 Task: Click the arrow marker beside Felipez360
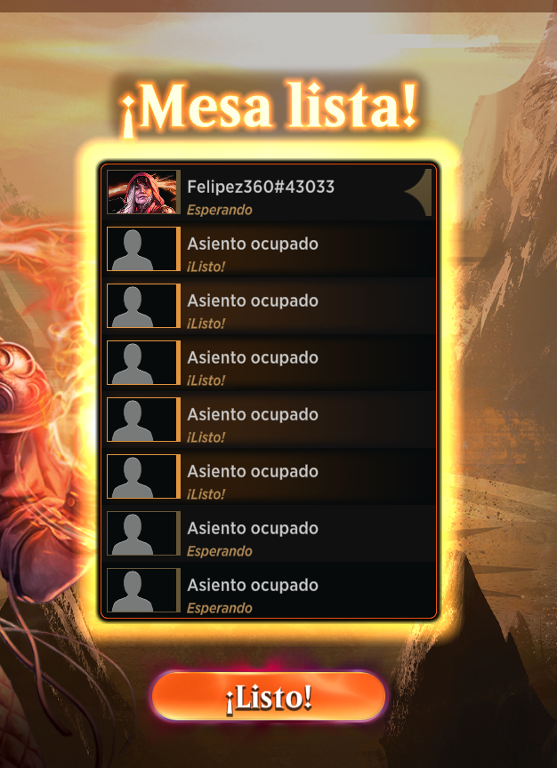point(418,192)
